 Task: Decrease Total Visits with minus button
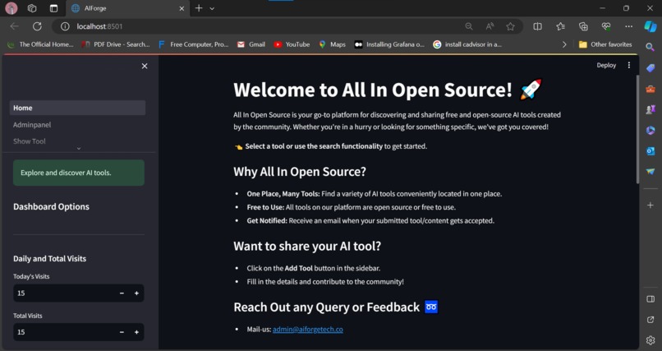[x=122, y=332]
